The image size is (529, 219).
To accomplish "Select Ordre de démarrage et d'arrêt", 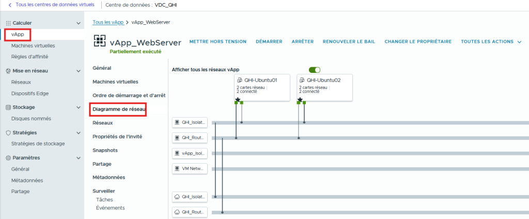I will pos(129,96).
